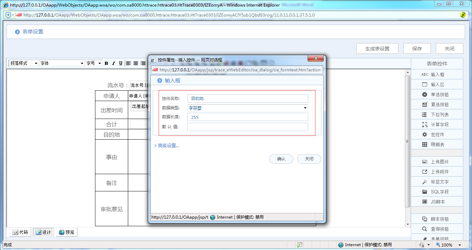Open the 段落样式 paragraph style dropdown
The height and width of the screenshot is (250, 472).
[x=23, y=63]
